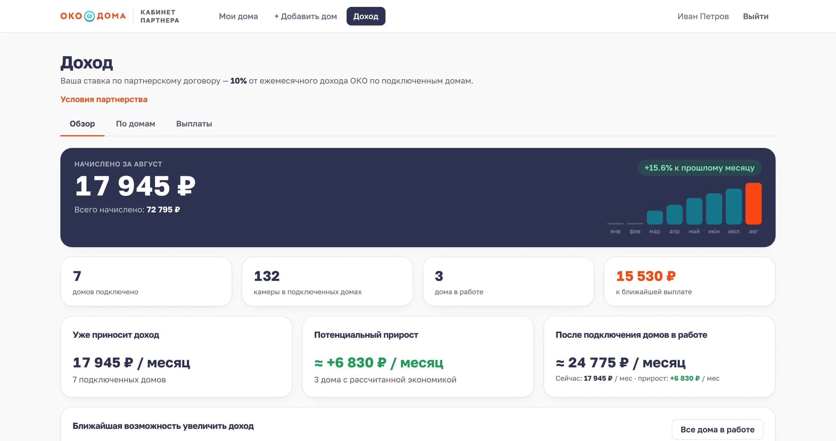The width and height of the screenshot is (836, 441).
Task: Click the +15.6% к прошлому месяцу badge
Action: pyautogui.click(x=699, y=168)
